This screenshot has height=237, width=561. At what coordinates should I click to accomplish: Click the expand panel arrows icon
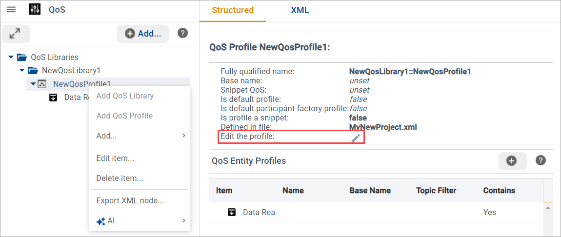(16, 34)
